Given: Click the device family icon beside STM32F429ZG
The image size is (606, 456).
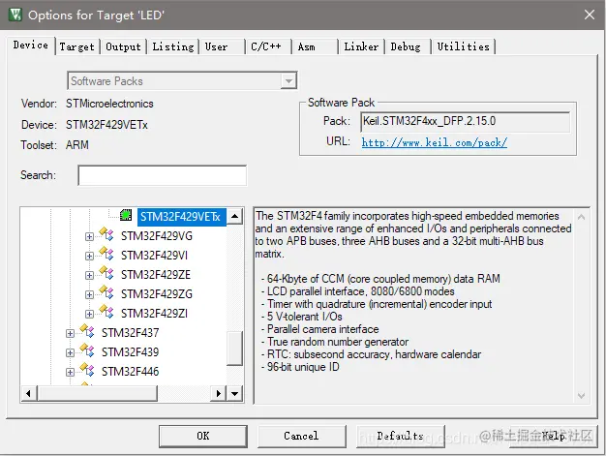Looking at the screenshot, I should (x=106, y=292).
